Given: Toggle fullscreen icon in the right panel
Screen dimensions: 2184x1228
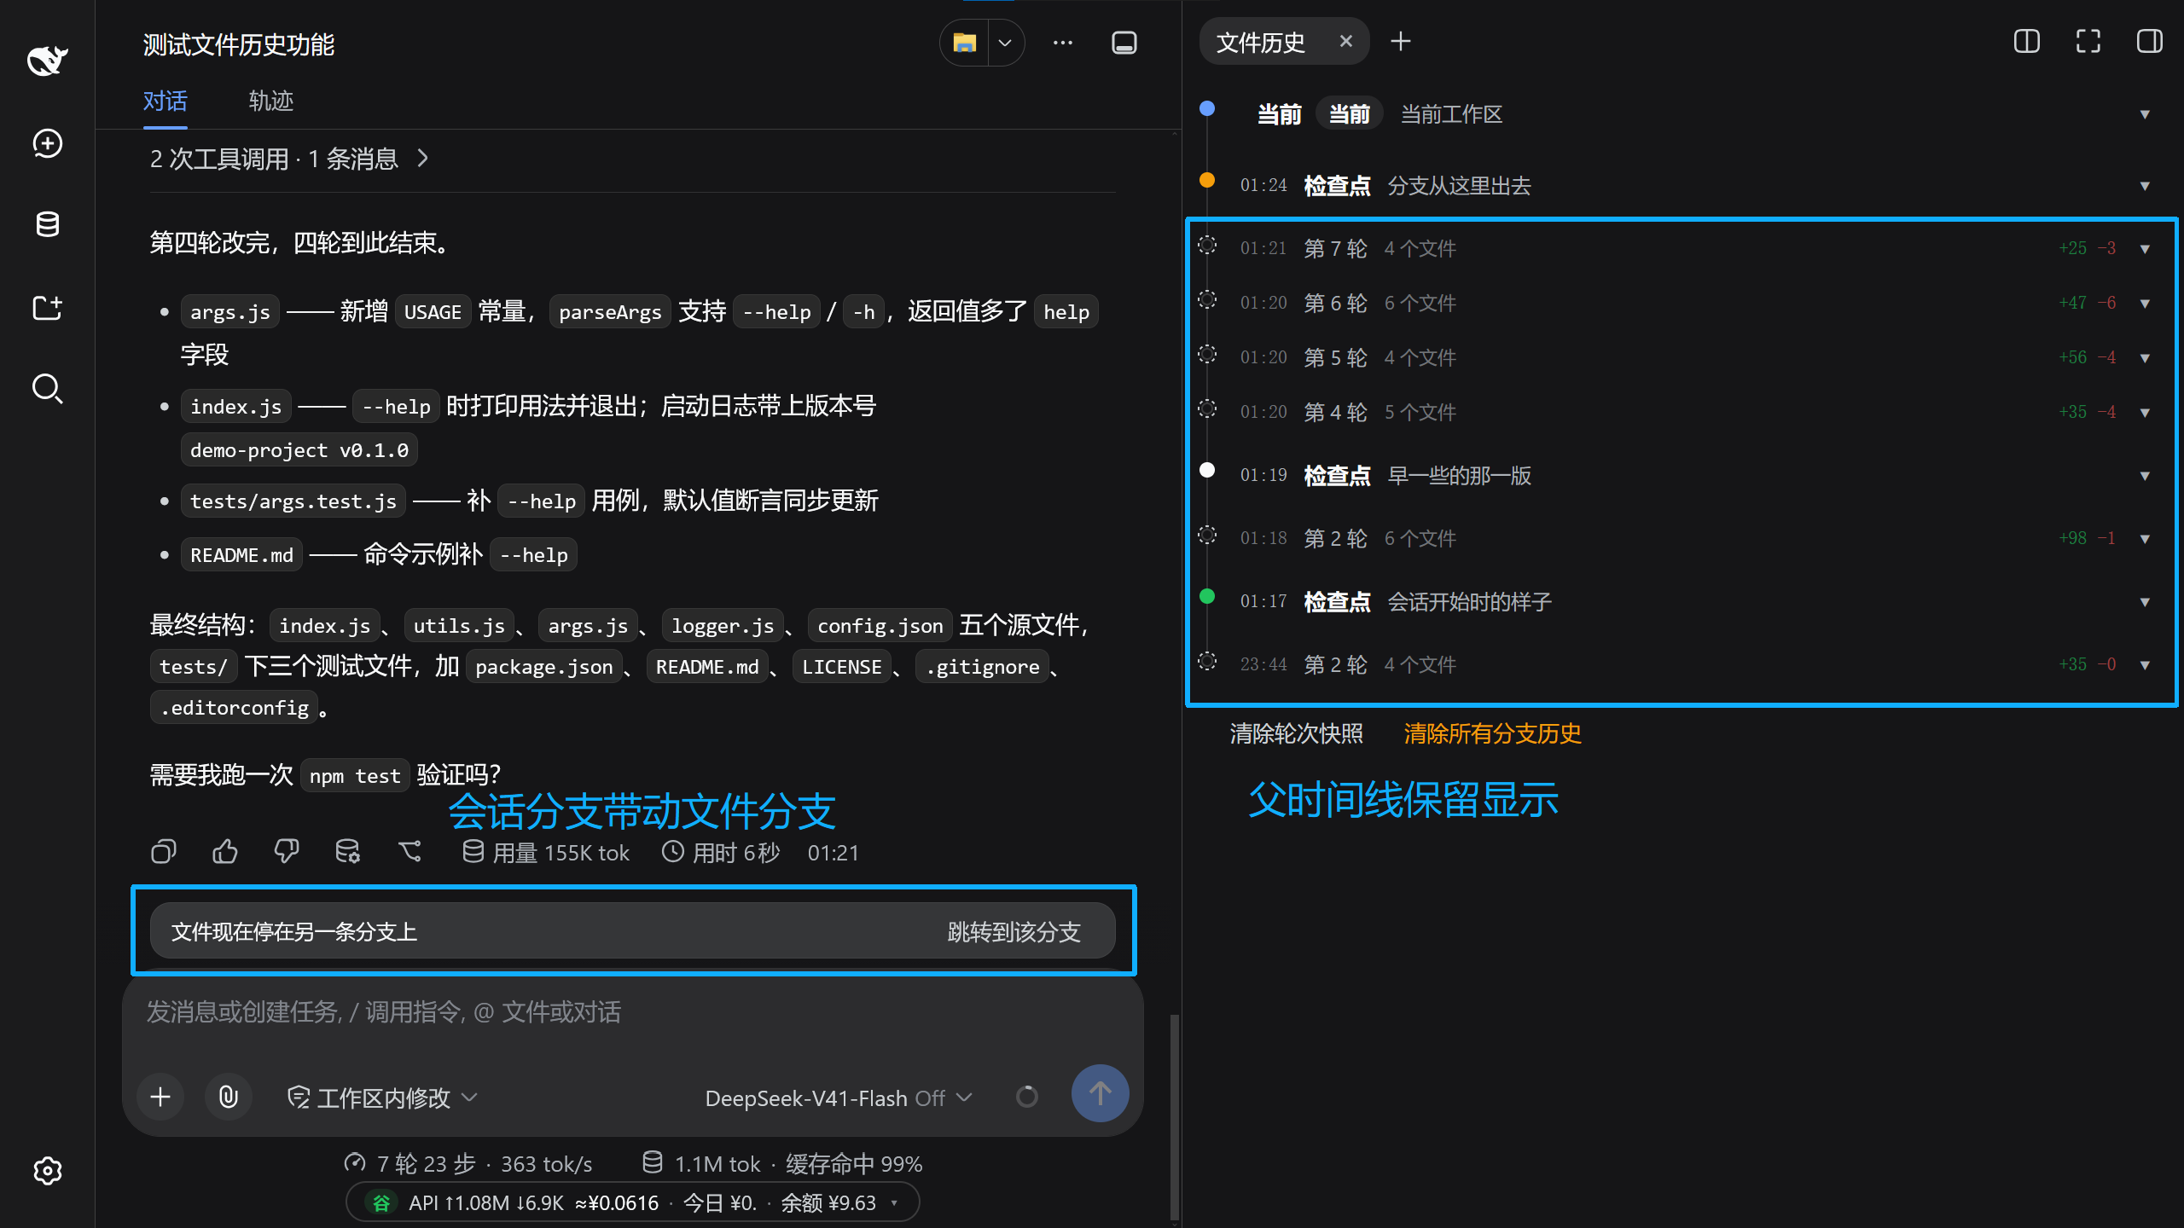Looking at the screenshot, I should pos(2088,42).
